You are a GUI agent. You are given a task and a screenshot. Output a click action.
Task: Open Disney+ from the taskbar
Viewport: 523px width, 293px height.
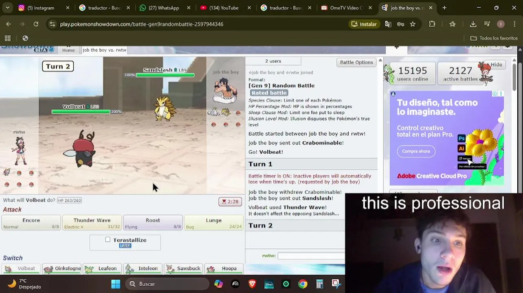(269, 284)
